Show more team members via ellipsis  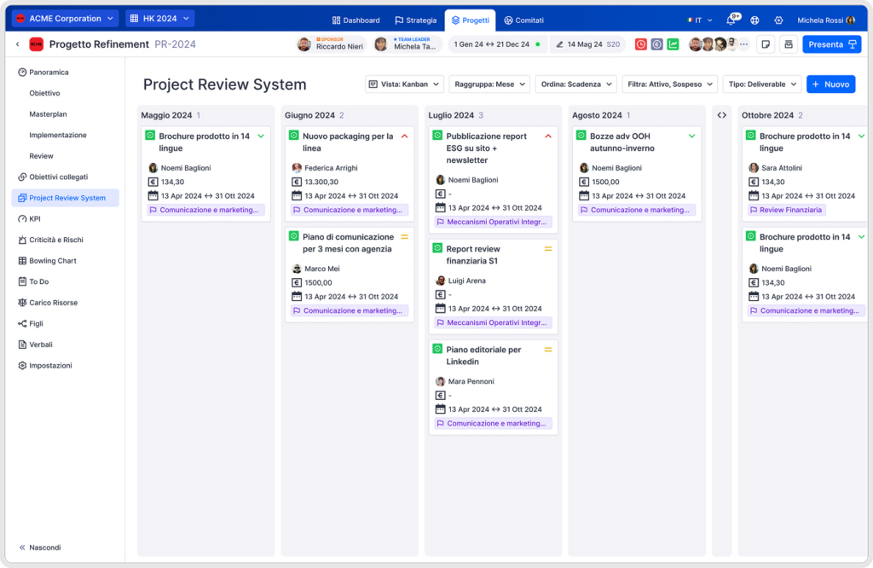[743, 44]
